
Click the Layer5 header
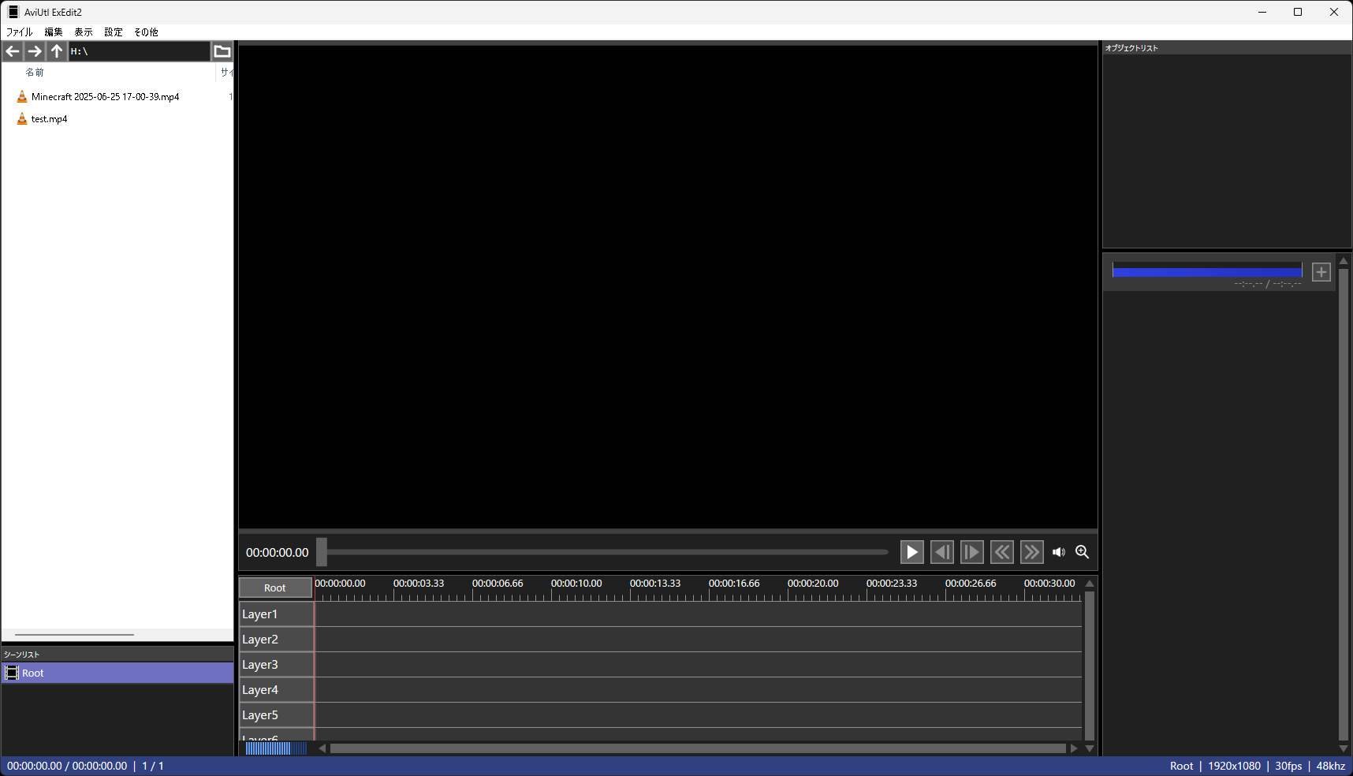pyautogui.click(x=277, y=715)
